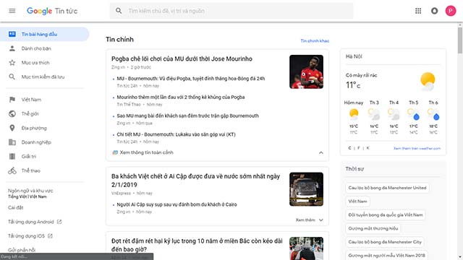The height and width of the screenshot is (260, 463).
Task: Focus the news search field
Action: click(231, 11)
